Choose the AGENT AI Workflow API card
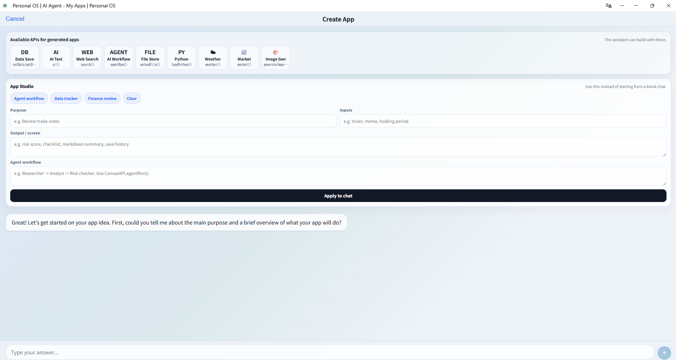The height and width of the screenshot is (360, 676). [x=119, y=58]
